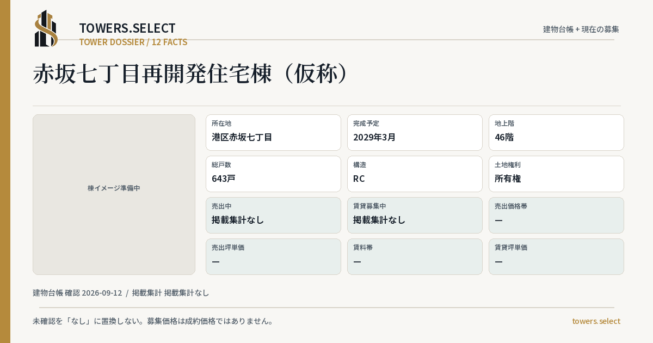Select the 総戸数 card showing 643戸
This screenshot has width=653, height=343.
(x=273, y=174)
